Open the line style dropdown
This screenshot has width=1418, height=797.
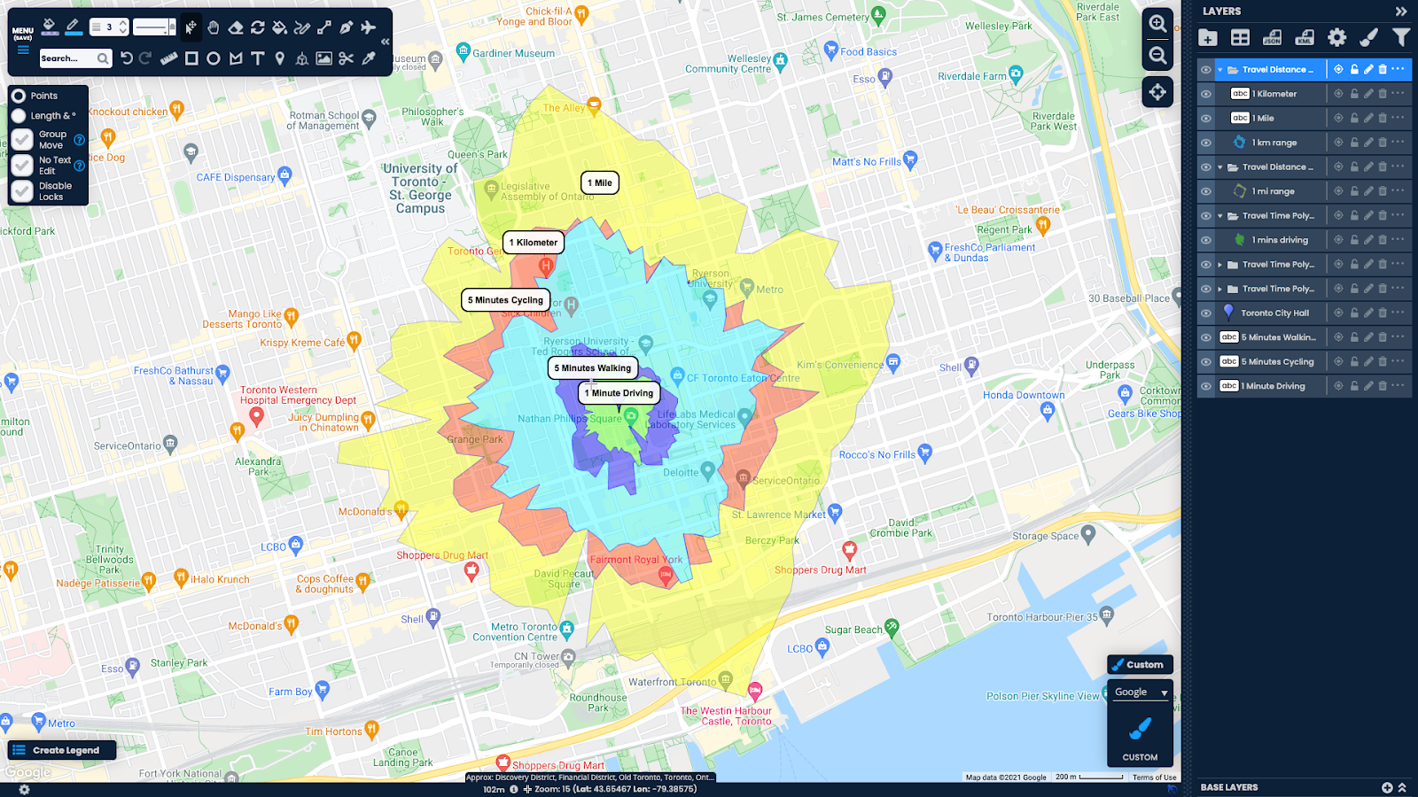[x=154, y=27]
